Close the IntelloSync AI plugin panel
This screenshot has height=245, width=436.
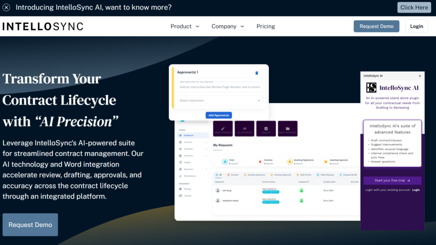tap(419, 76)
